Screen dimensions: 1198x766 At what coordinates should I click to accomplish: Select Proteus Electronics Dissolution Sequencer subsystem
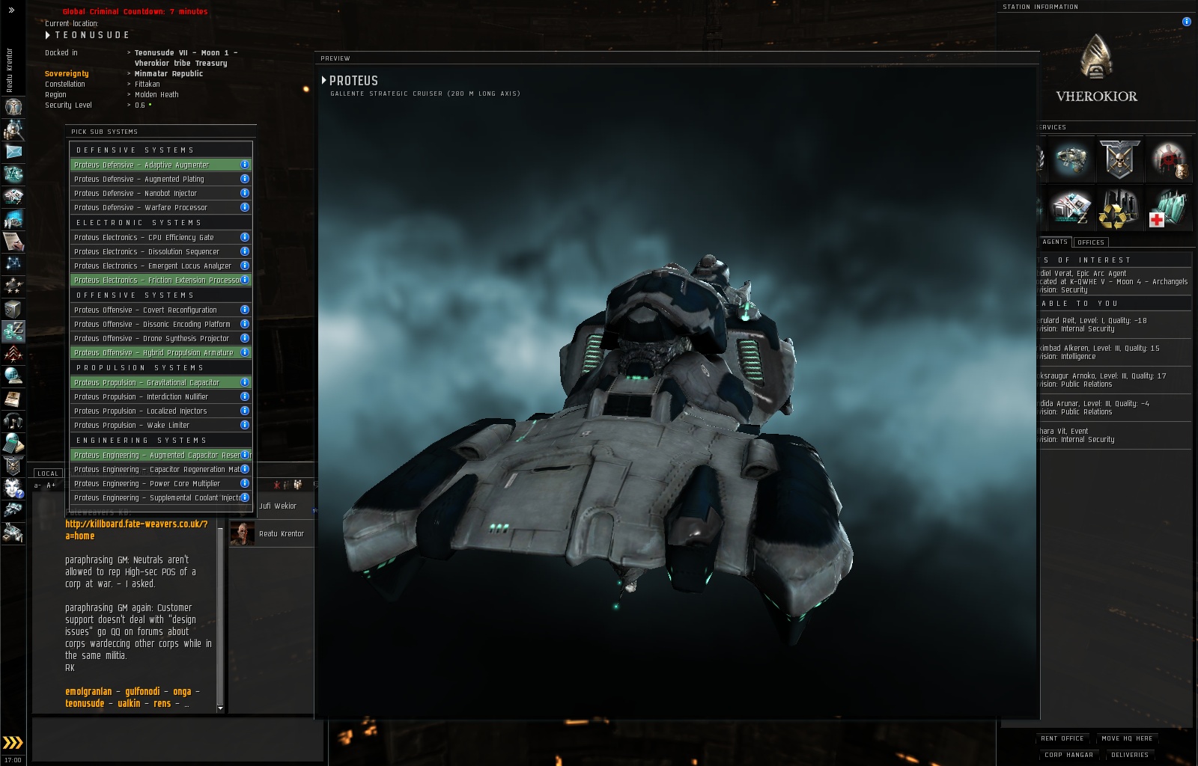pos(161,251)
